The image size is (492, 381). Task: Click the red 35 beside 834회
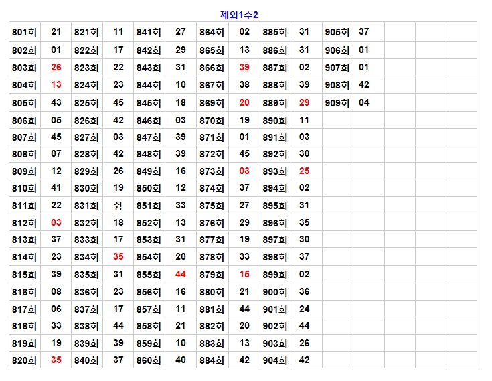tap(118, 257)
